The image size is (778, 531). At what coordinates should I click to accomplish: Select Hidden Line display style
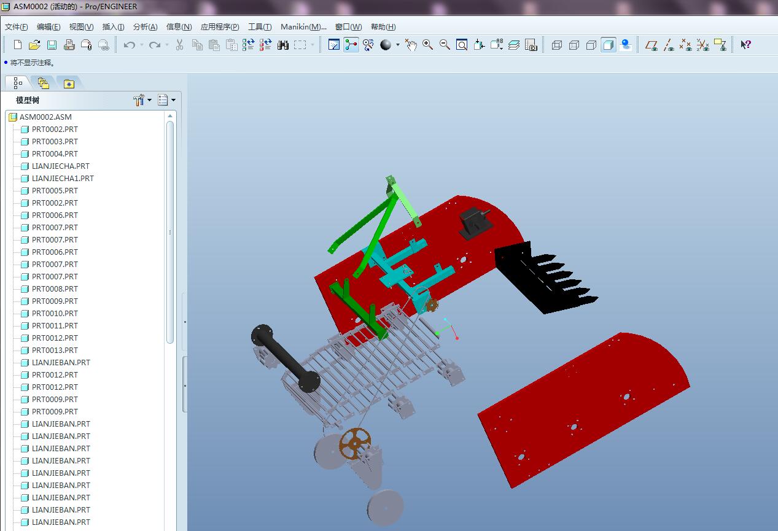click(x=574, y=45)
